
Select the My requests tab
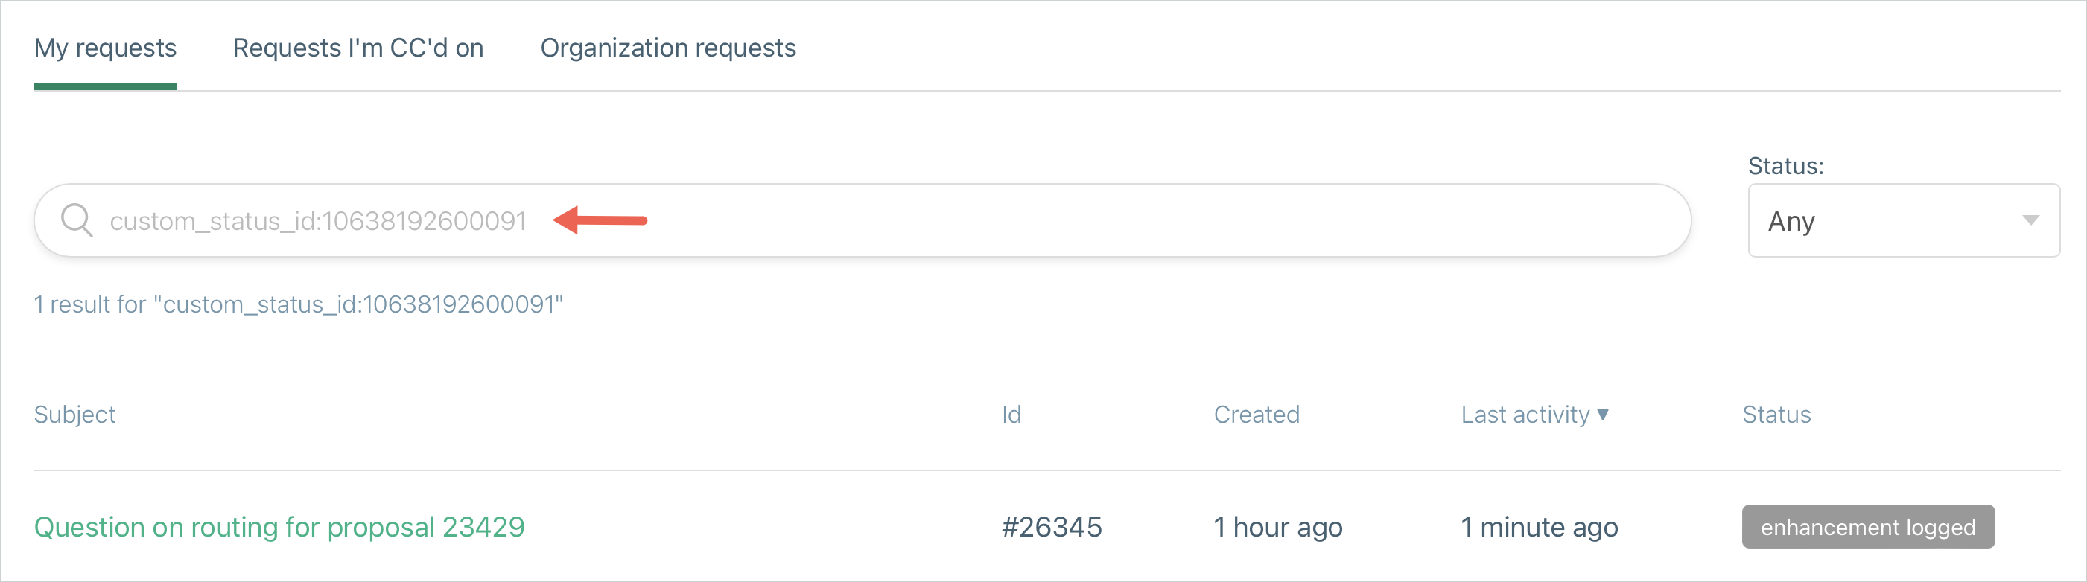pos(104,48)
